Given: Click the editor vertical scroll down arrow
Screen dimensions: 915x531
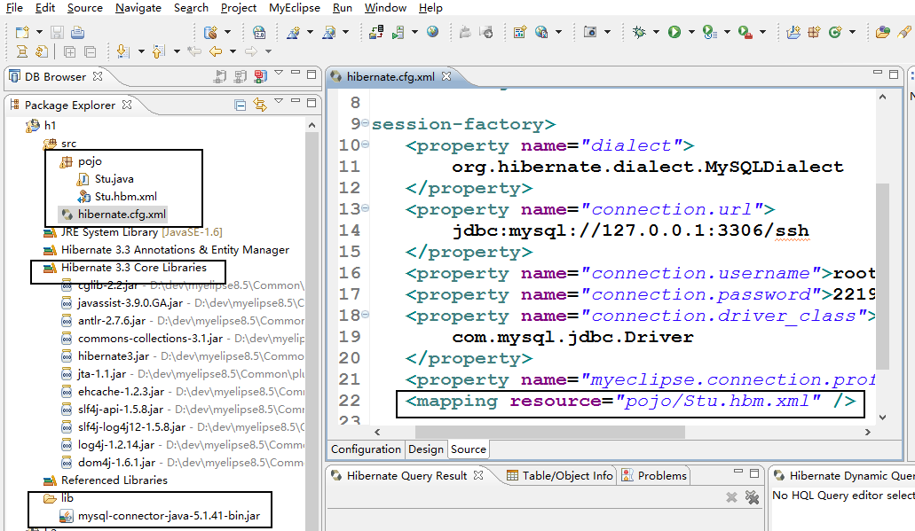Looking at the screenshot, I should [x=882, y=418].
